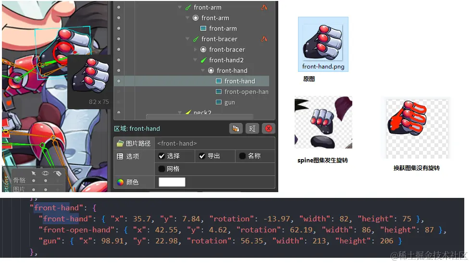
Task: Toggle visibility dot for front-hand2 row
Action: coord(119,60)
